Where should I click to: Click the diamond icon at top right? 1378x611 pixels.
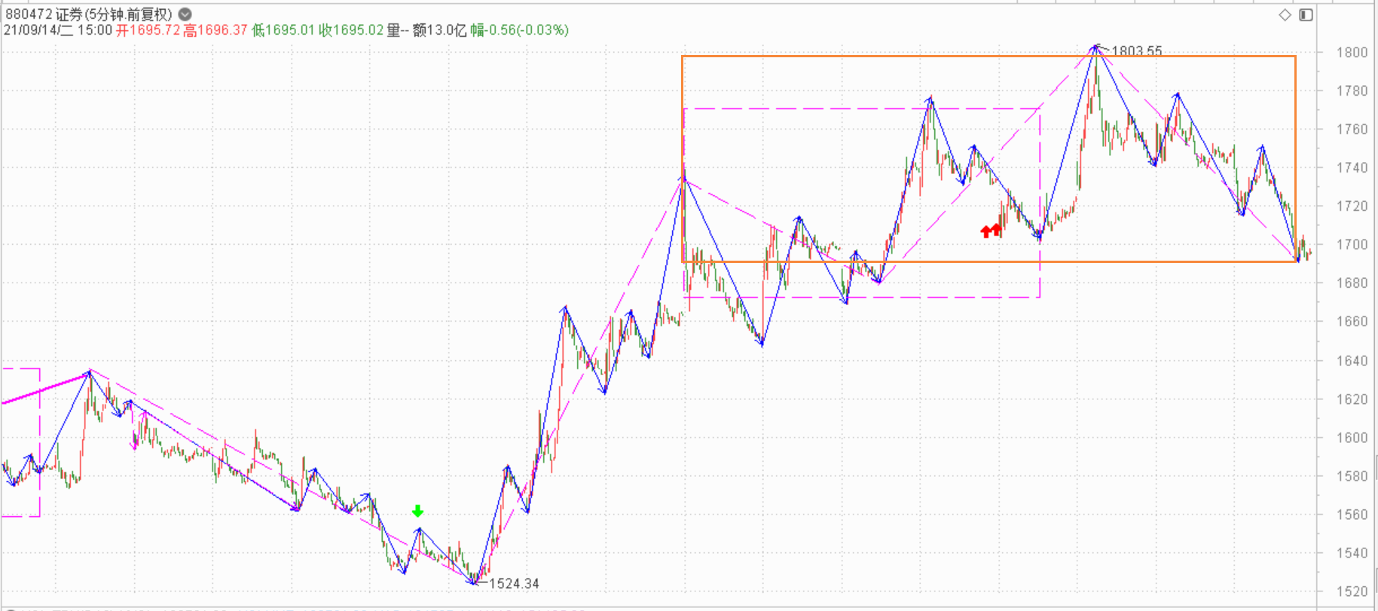[1285, 15]
